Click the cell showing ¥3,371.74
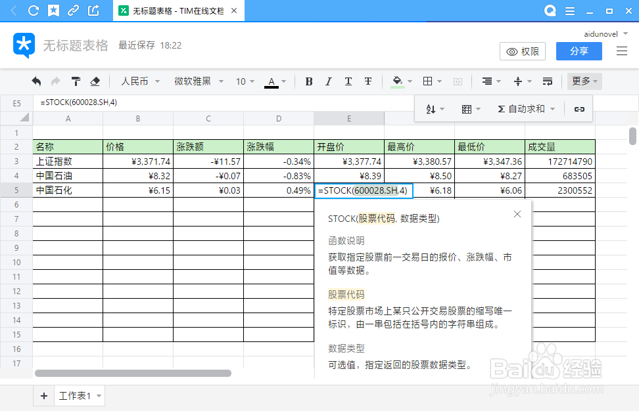 point(138,161)
